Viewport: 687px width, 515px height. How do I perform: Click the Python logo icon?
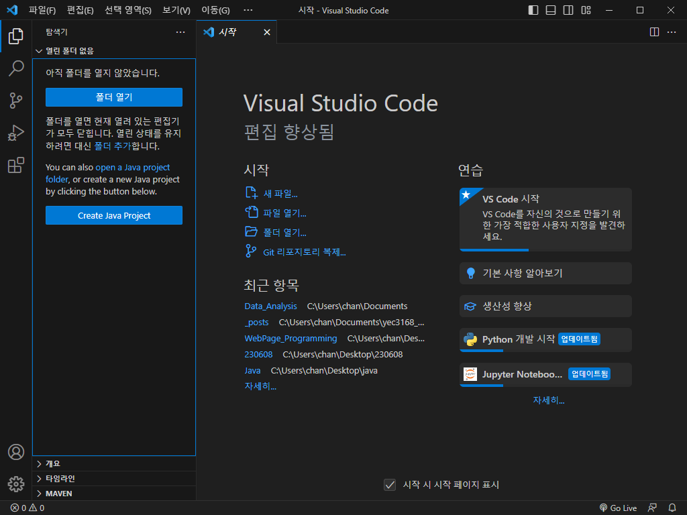click(x=470, y=339)
